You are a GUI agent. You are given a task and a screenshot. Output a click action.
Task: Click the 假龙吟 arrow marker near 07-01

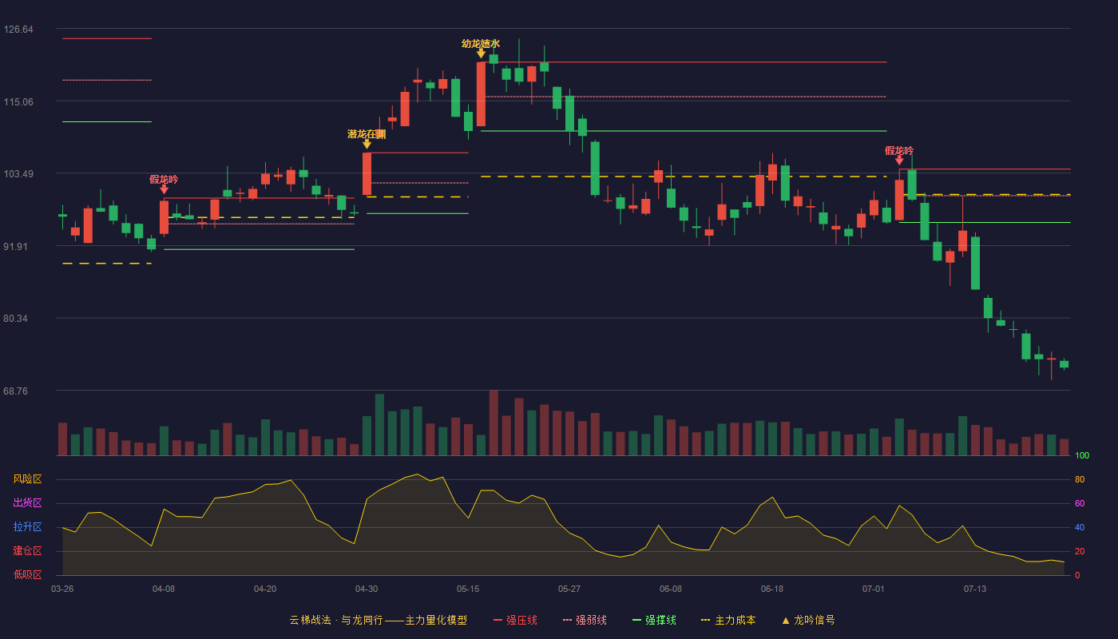(899, 161)
